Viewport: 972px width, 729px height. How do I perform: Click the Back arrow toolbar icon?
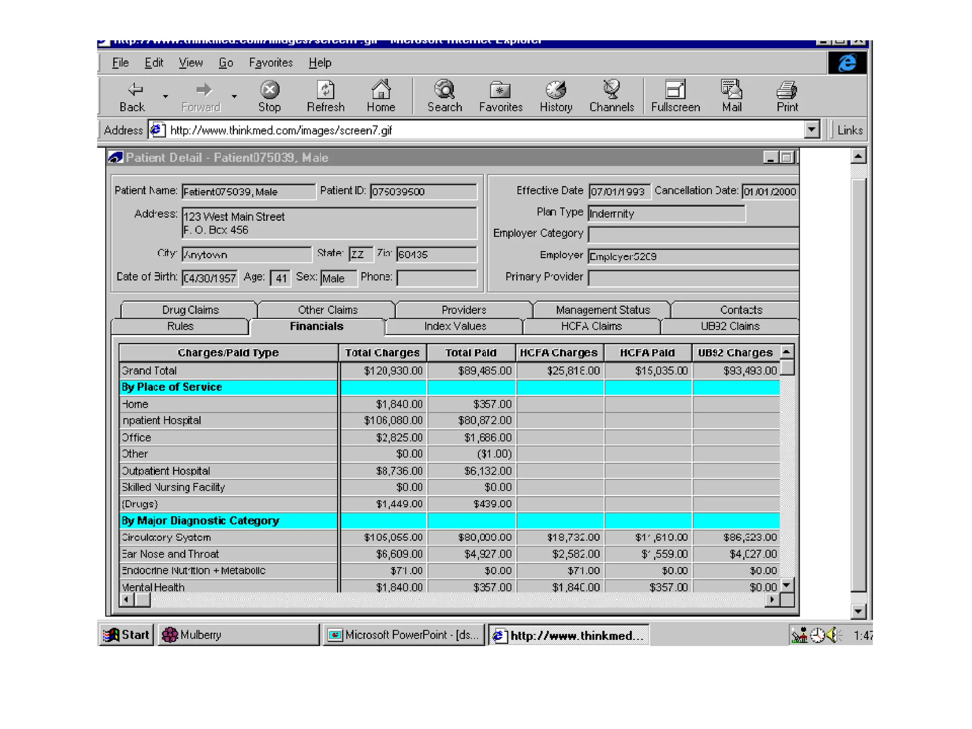point(134,90)
